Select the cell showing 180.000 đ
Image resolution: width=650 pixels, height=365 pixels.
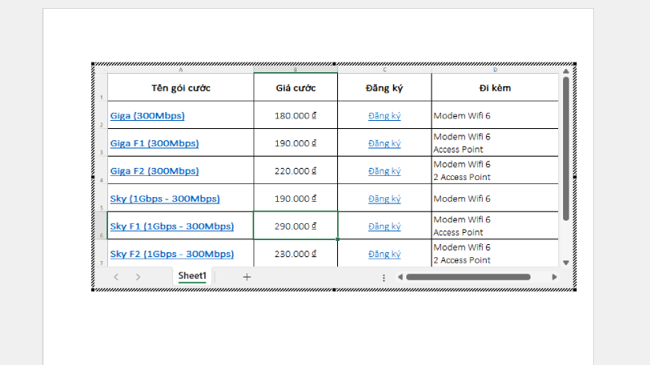pos(295,116)
